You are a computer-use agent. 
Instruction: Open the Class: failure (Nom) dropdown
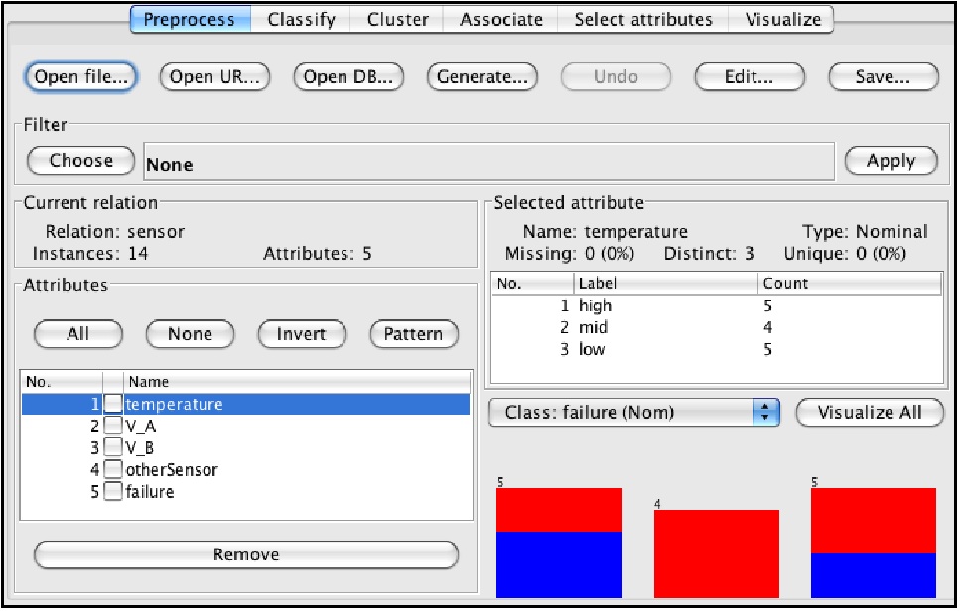point(634,412)
